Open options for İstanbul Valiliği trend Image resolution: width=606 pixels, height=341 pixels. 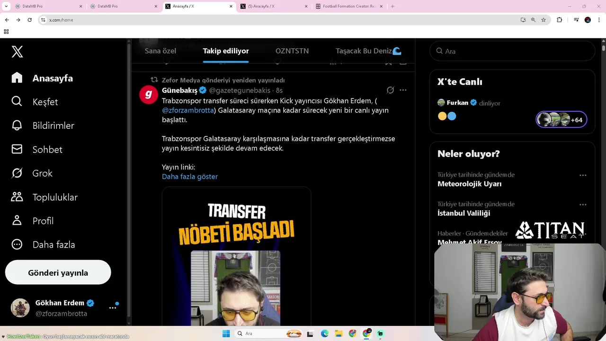(x=583, y=205)
